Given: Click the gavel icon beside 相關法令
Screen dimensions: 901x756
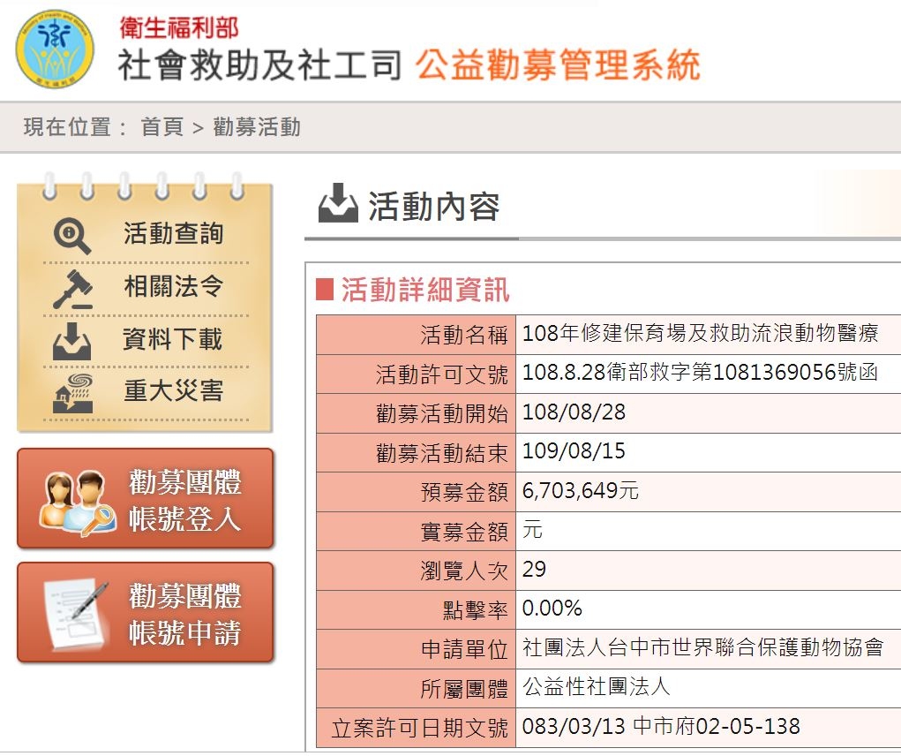Looking at the screenshot, I should [x=72, y=289].
